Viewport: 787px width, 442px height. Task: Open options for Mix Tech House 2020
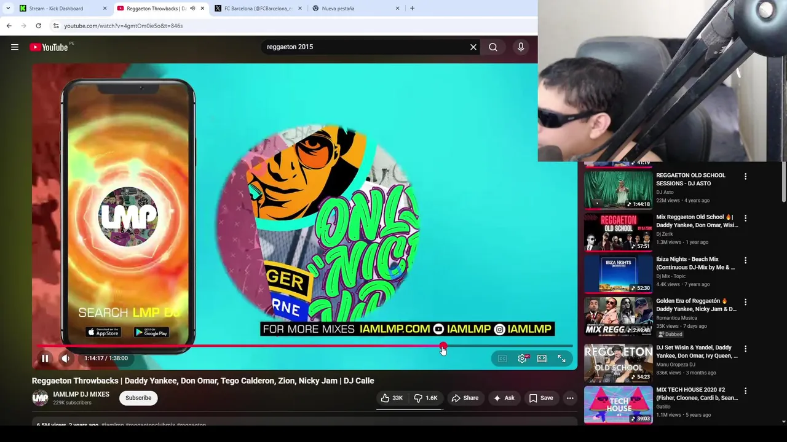click(x=745, y=390)
